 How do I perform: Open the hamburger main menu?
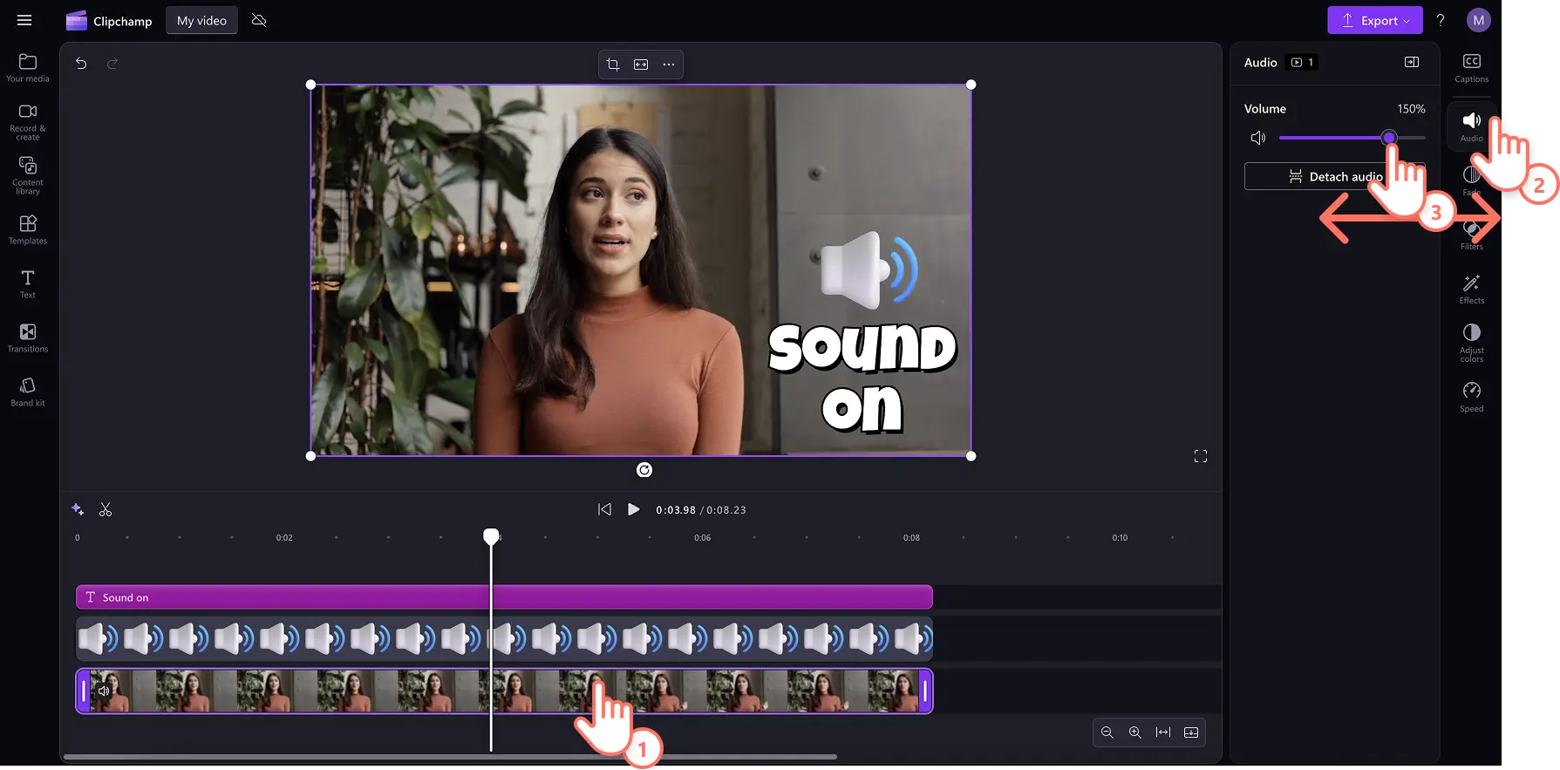tap(24, 21)
